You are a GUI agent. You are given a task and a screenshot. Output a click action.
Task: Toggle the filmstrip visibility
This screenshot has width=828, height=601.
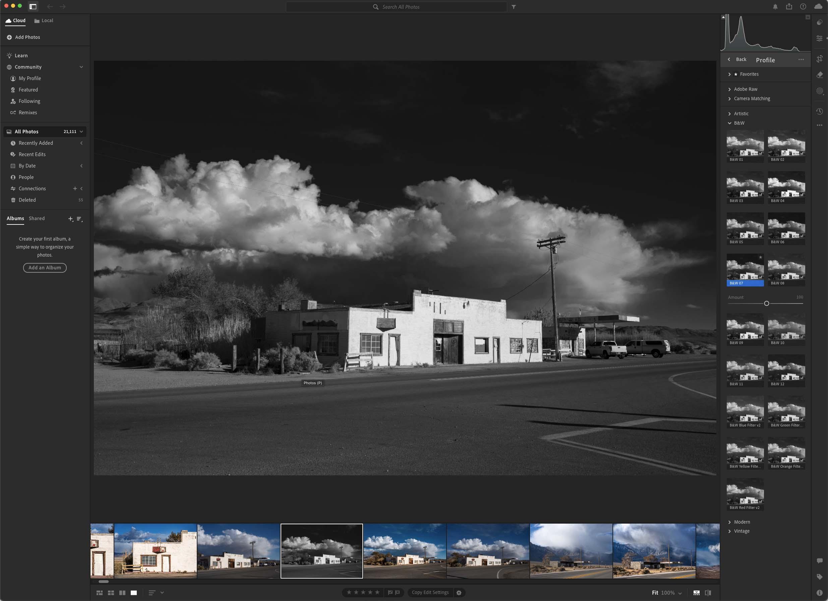[697, 593]
